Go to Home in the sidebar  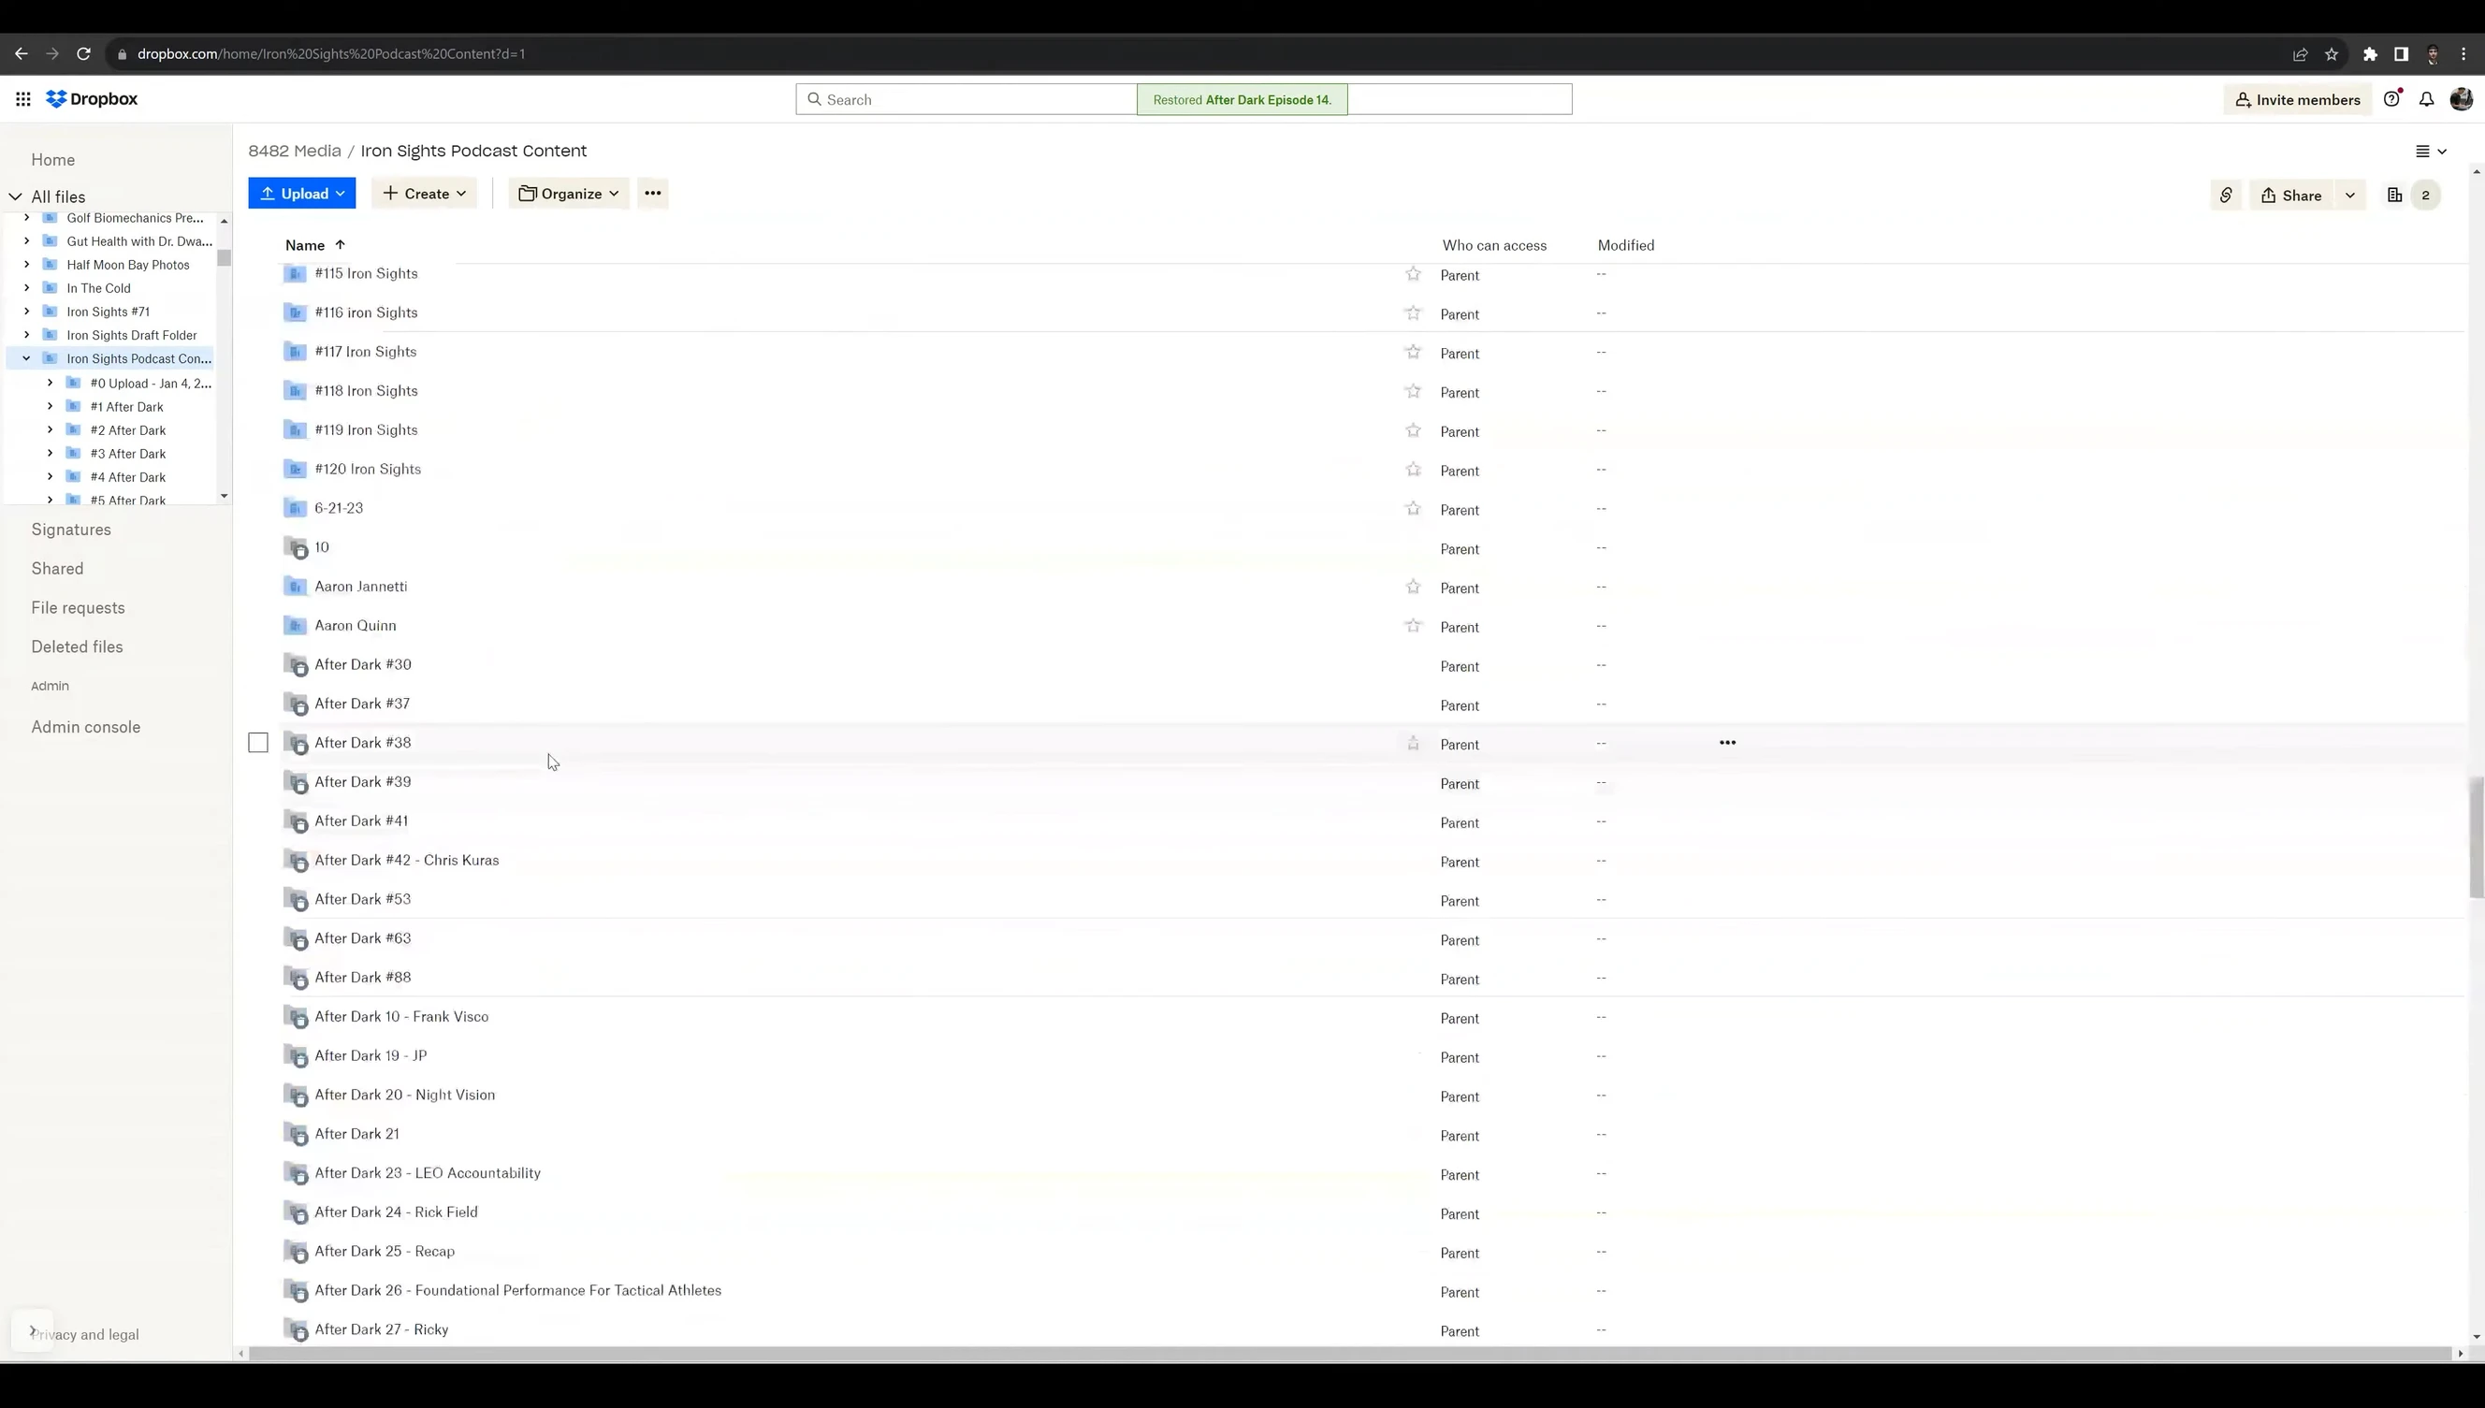[53, 160]
